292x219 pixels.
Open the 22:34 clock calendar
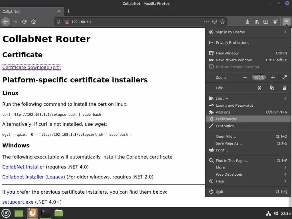click(285, 214)
